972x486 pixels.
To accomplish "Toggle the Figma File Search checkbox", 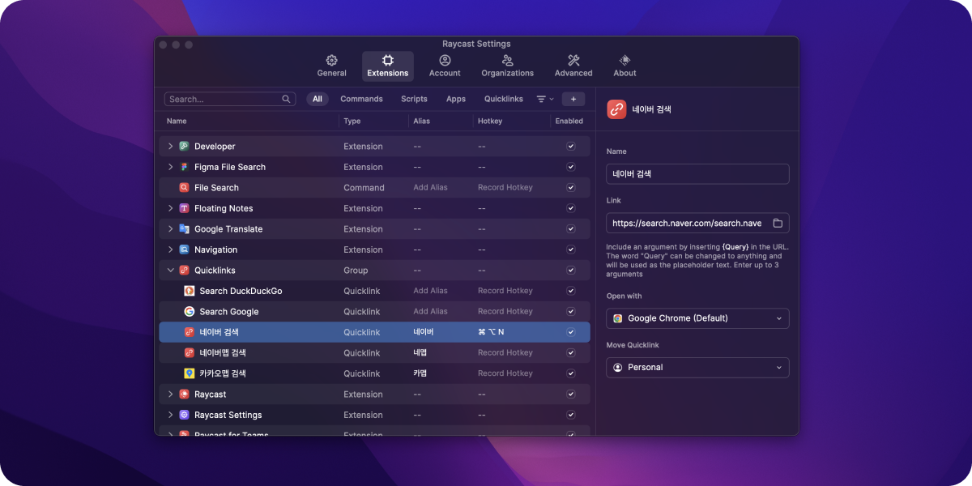I will (570, 167).
